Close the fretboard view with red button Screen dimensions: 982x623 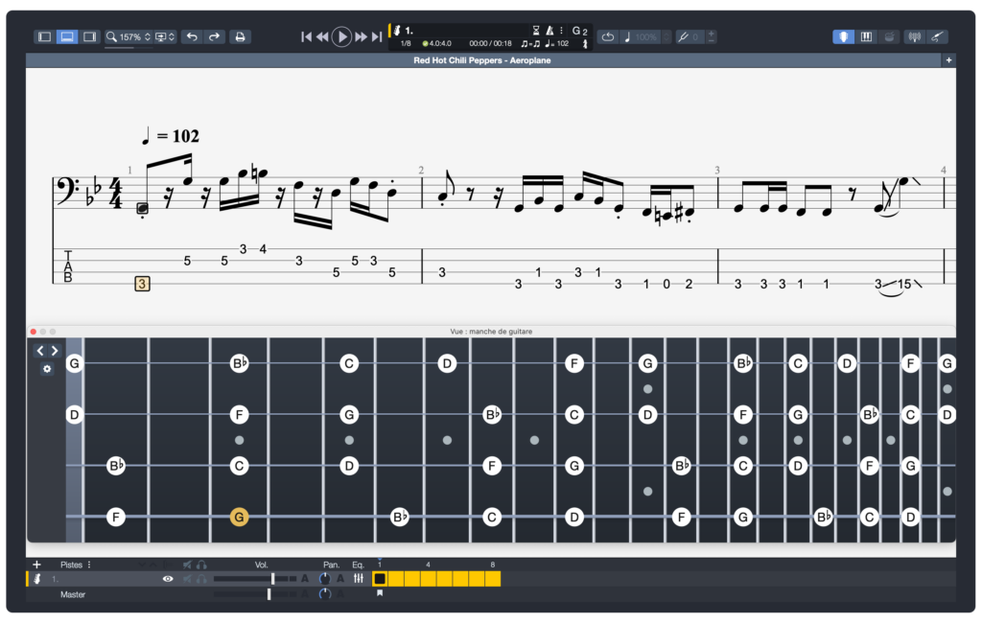pos(34,332)
